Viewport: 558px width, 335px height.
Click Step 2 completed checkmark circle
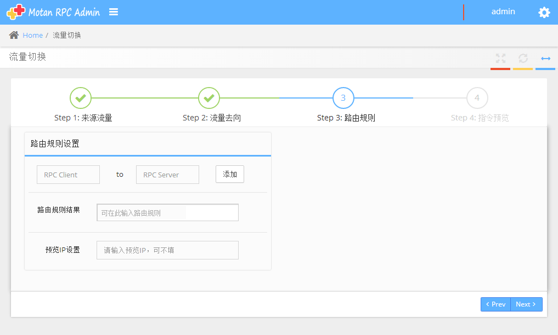pos(208,98)
